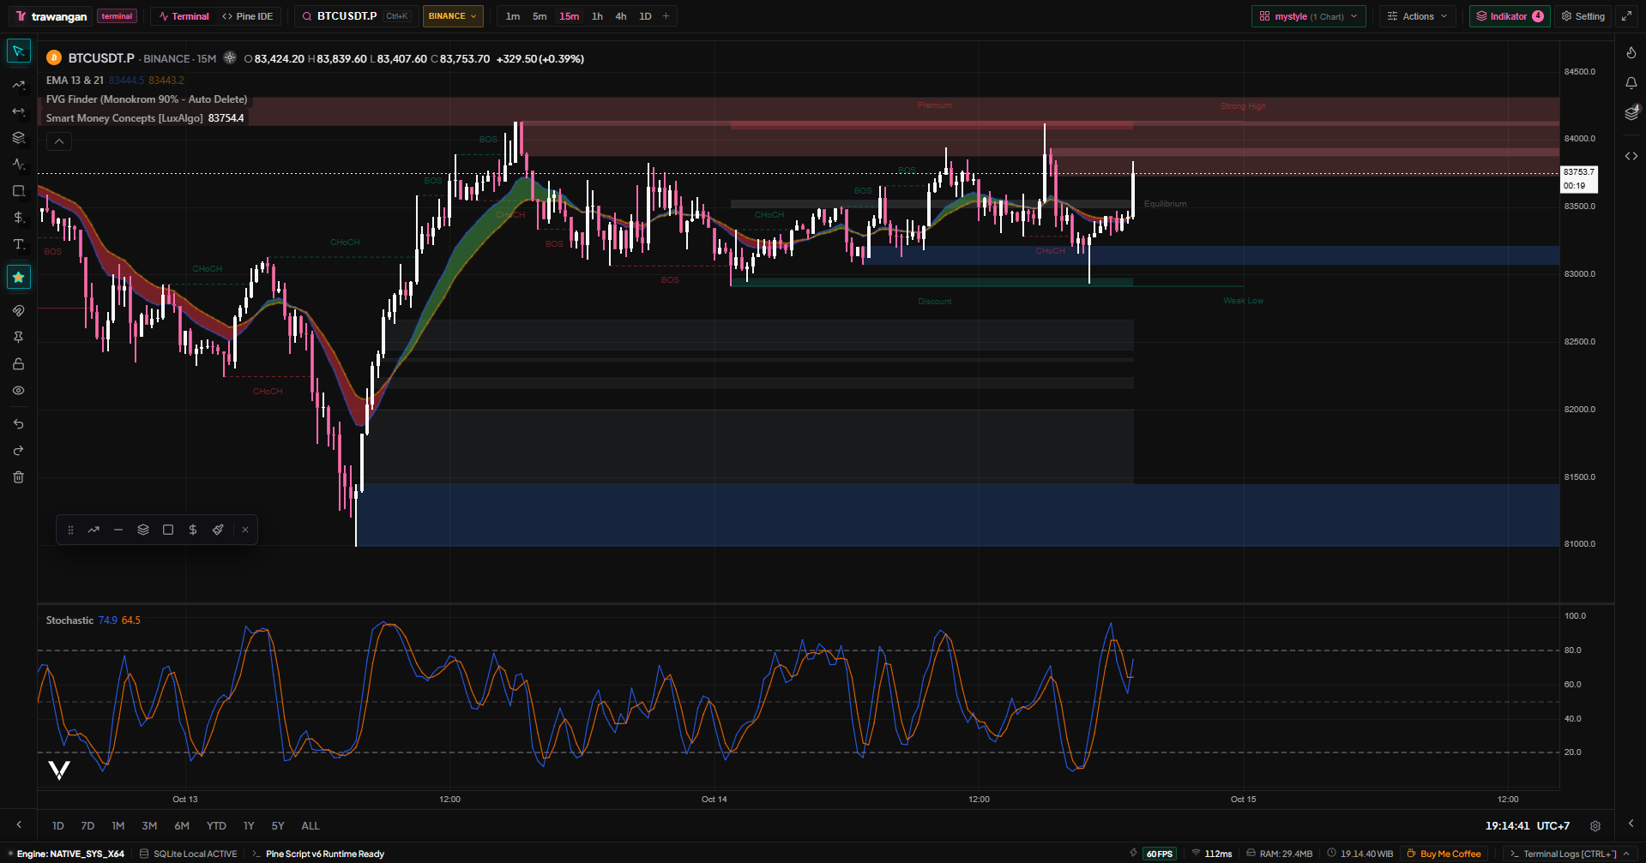Select the rectangle shape tool in left sidebar
Screen dimensions: 1646x863
[x=18, y=191]
